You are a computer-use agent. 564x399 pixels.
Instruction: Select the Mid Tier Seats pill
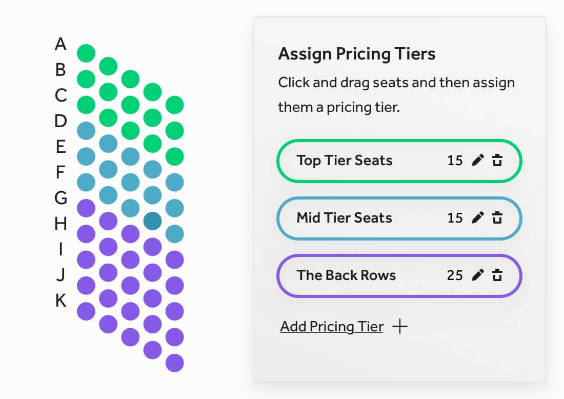[x=345, y=218]
